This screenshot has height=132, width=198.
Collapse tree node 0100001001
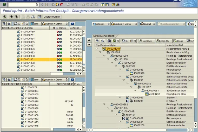coord(96,49)
